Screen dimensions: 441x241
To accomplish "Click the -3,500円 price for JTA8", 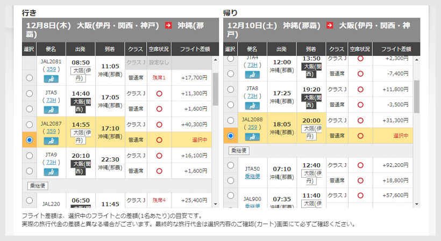I will (x=397, y=105).
